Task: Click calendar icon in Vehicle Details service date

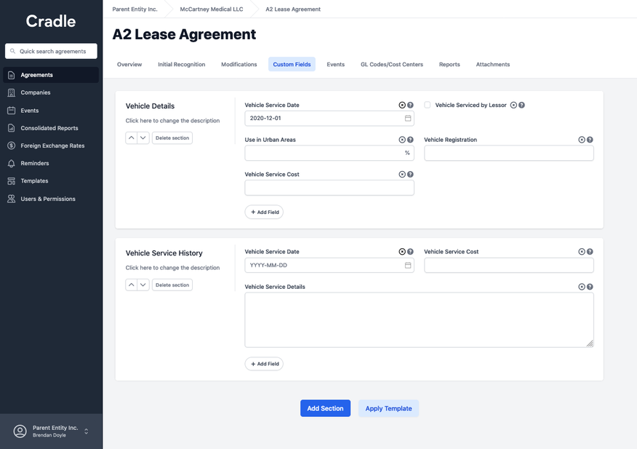Action: pyautogui.click(x=407, y=118)
